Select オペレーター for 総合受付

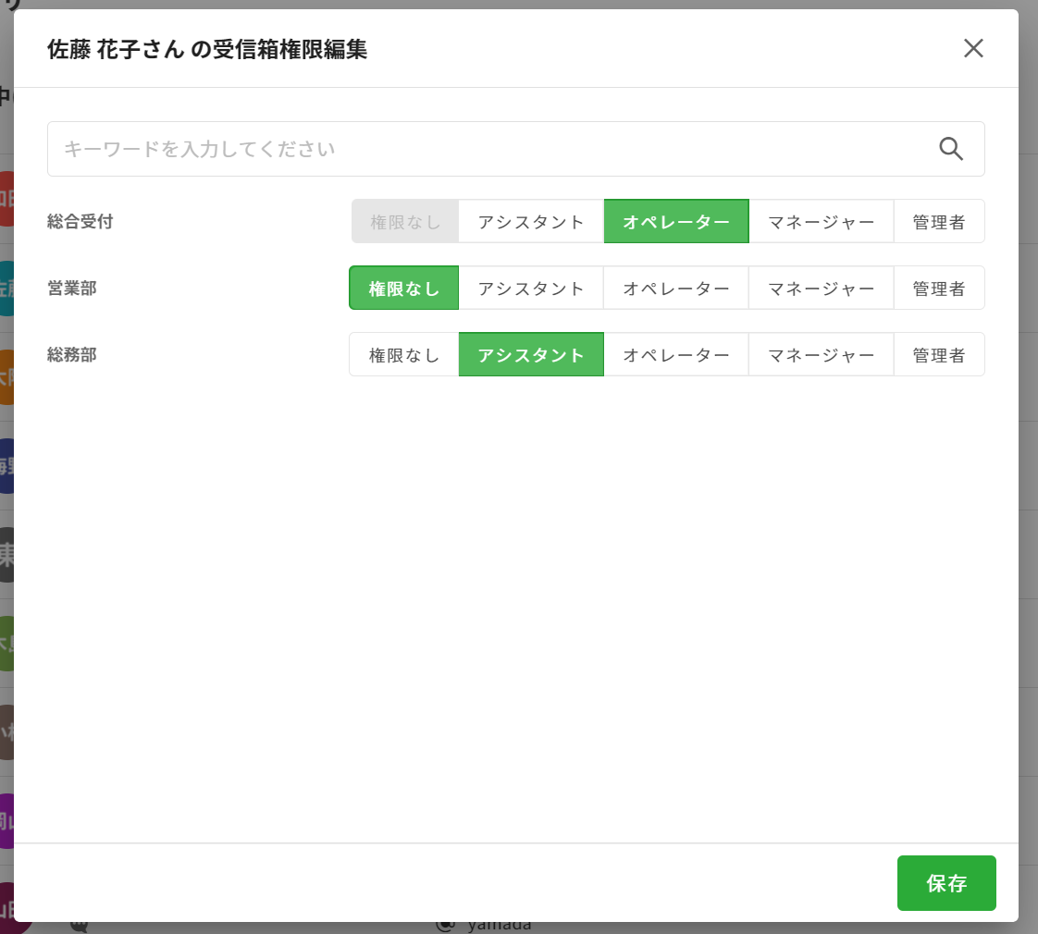(x=676, y=222)
